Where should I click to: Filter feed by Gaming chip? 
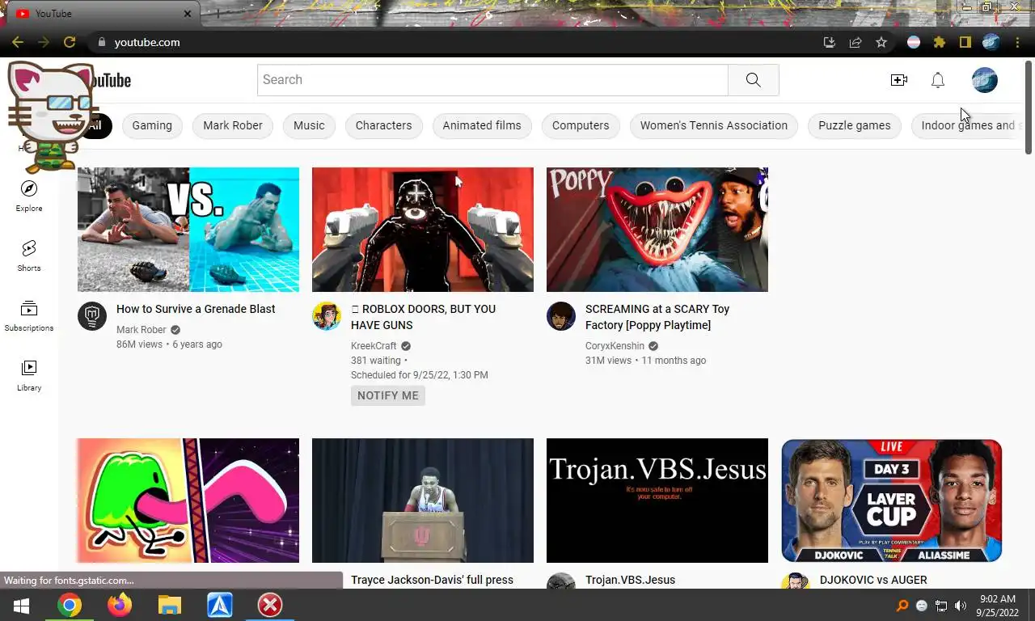point(152,125)
